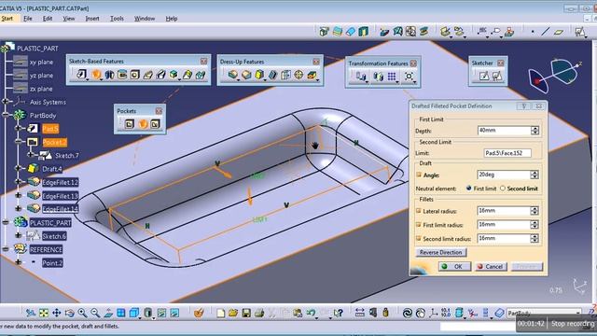Select the Drafted Filleted Pocket icon
This screenshot has width=597, height=336.
(x=143, y=124)
